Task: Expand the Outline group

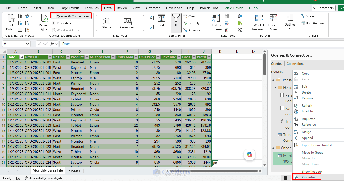Action: tap(290, 22)
